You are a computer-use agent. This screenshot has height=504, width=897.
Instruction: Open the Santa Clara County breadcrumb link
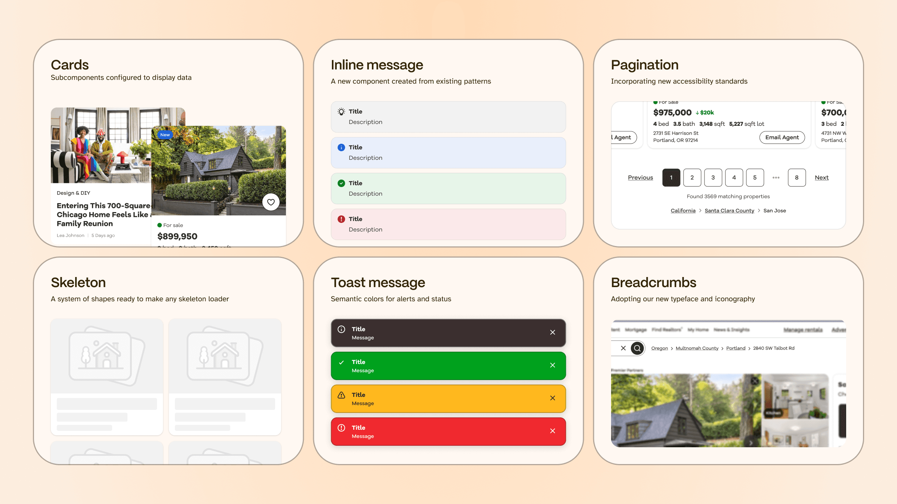(x=729, y=211)
